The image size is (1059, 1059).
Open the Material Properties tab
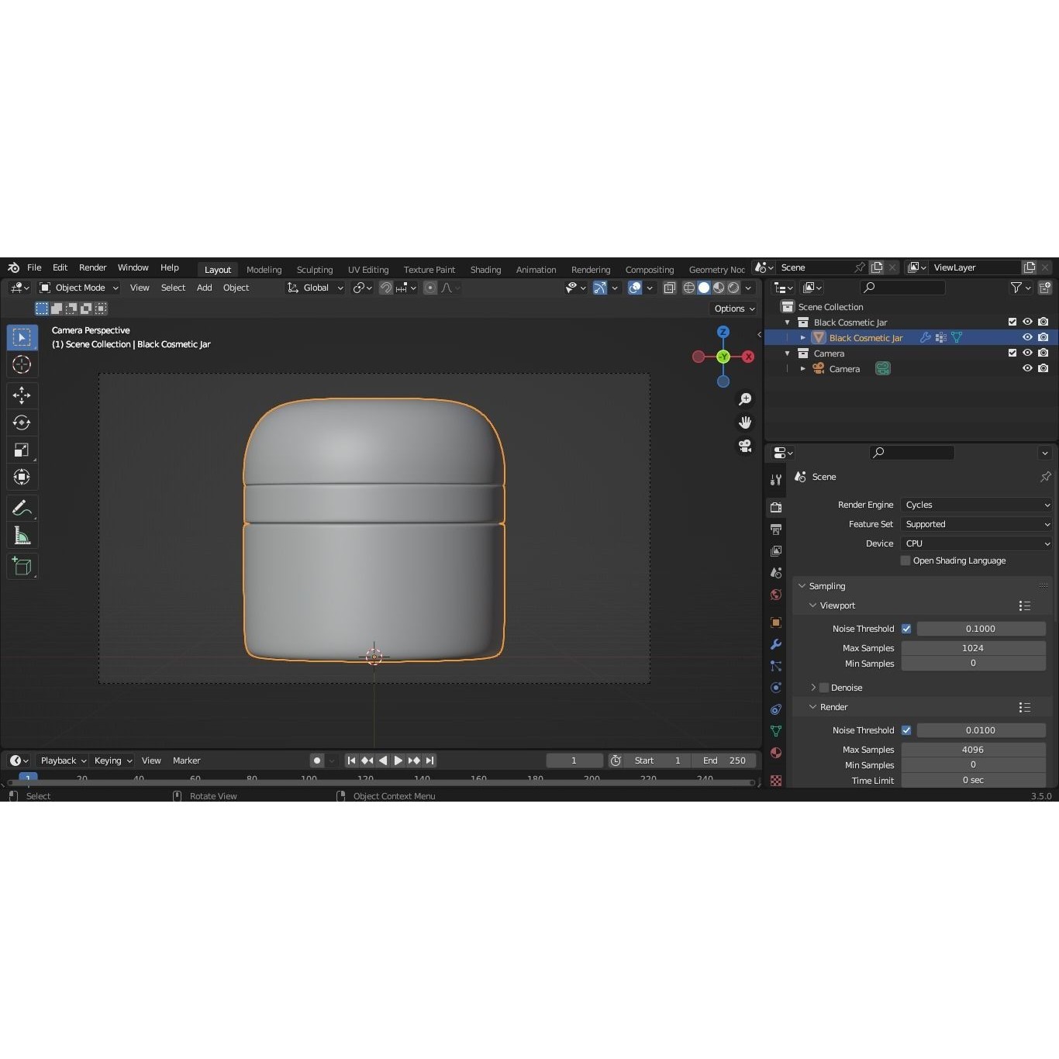click(775, 753)
